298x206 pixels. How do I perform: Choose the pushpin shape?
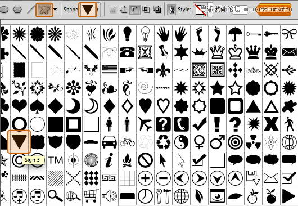(x=163, y=52)
